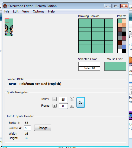
Task: Open the File menu
Action: point(7,11)
